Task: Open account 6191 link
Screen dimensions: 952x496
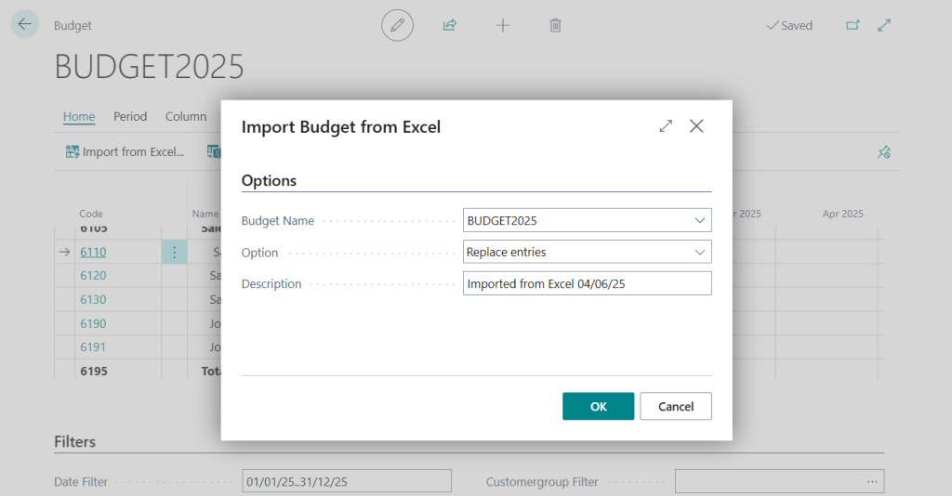Action: point(93,346)
